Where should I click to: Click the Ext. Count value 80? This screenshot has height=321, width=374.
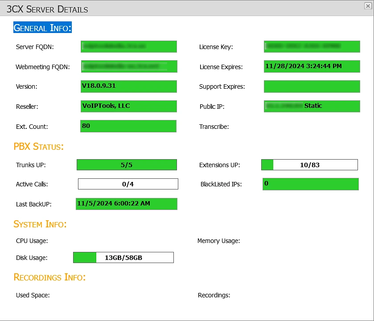pyautogui.click(x=128, y=126)
